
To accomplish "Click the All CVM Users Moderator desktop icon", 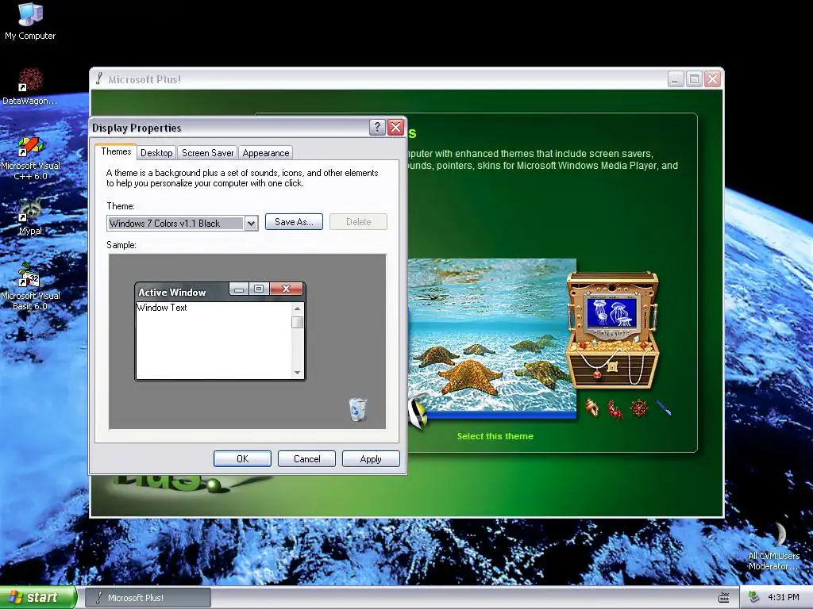I will click(x=774, y=546).
